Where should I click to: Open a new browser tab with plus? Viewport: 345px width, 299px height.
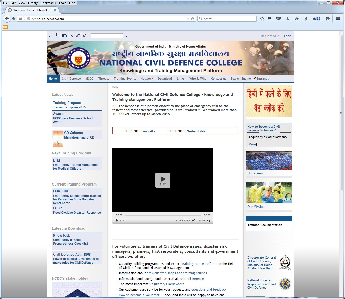pyautogui.click(x=63, y=10)
